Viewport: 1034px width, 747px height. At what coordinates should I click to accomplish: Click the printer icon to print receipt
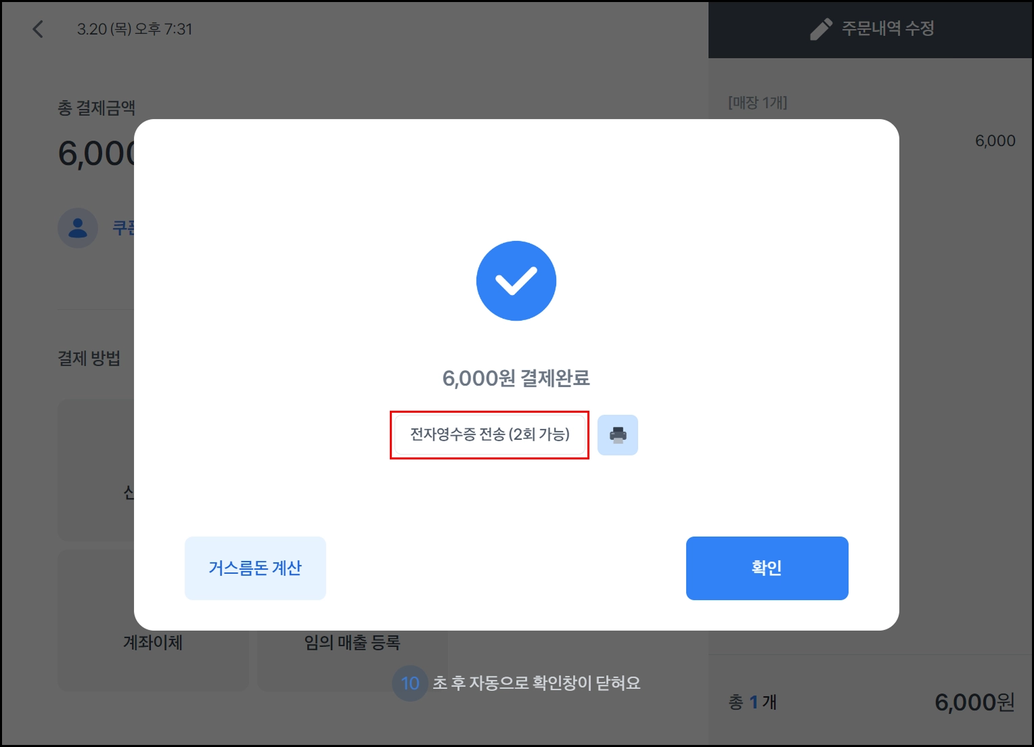(x=617, y=435)
